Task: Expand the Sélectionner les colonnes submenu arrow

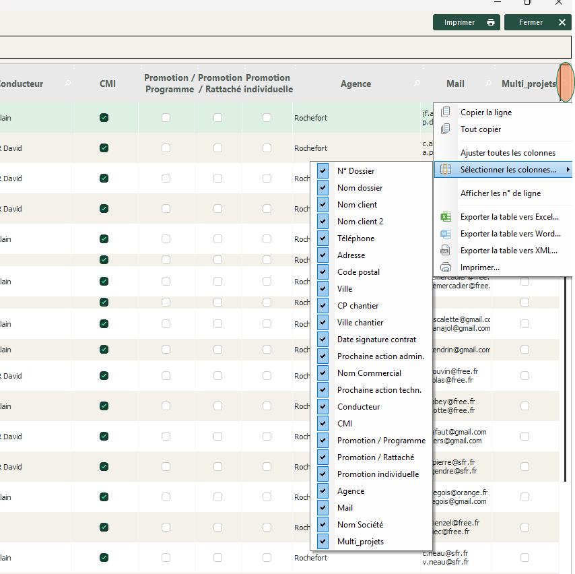Action: tap(568, 170)
